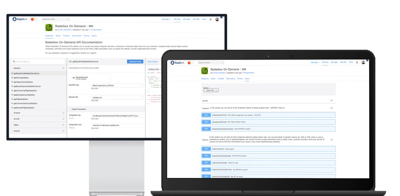
Task: Focus the Search for APIs box on monitor
Action: [56, 19]
